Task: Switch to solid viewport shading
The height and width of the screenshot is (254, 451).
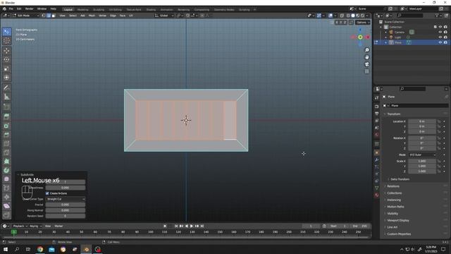Action: [x=353, y=16]
